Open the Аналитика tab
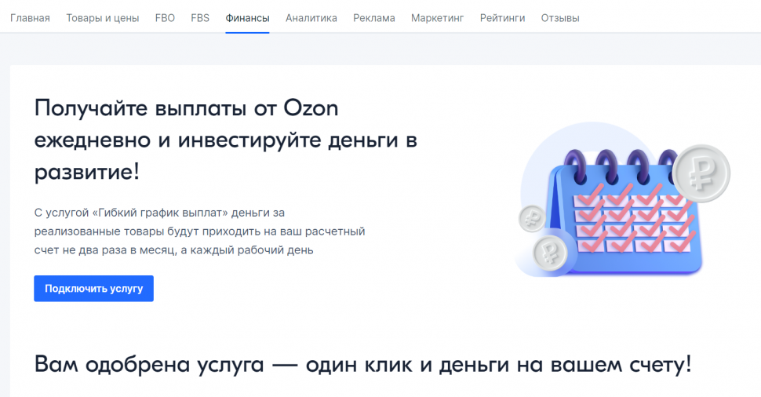 tap(311, 18)
